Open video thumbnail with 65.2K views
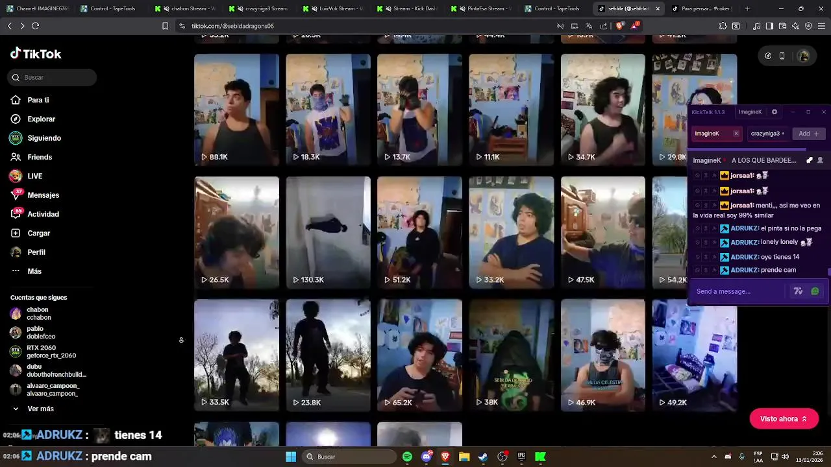Image resolution: width=831 pixels, height=467 pixels. coord(419,355)
